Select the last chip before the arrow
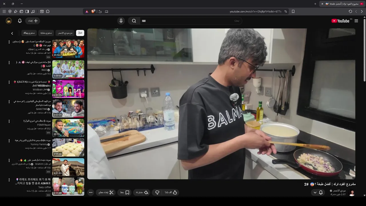This screenshot has width=366, height=206. pos(29,33)
